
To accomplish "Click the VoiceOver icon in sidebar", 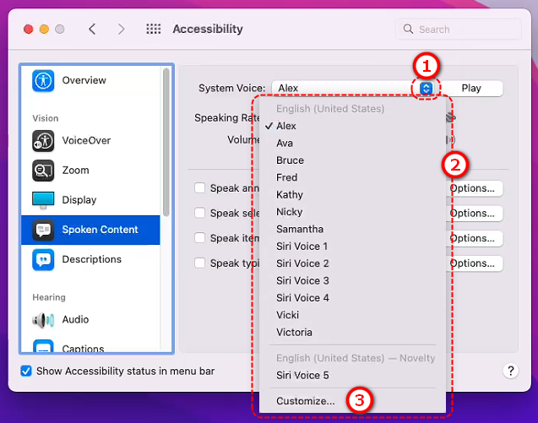I will (43, 141).
